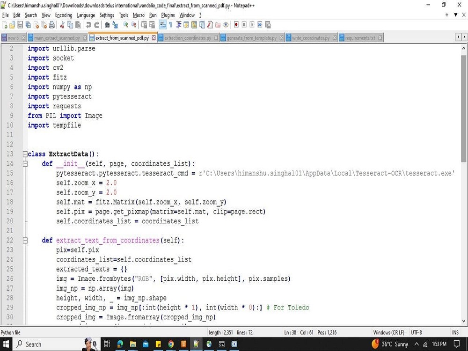Toggle the Monitoring eye icon

point(226,25)
